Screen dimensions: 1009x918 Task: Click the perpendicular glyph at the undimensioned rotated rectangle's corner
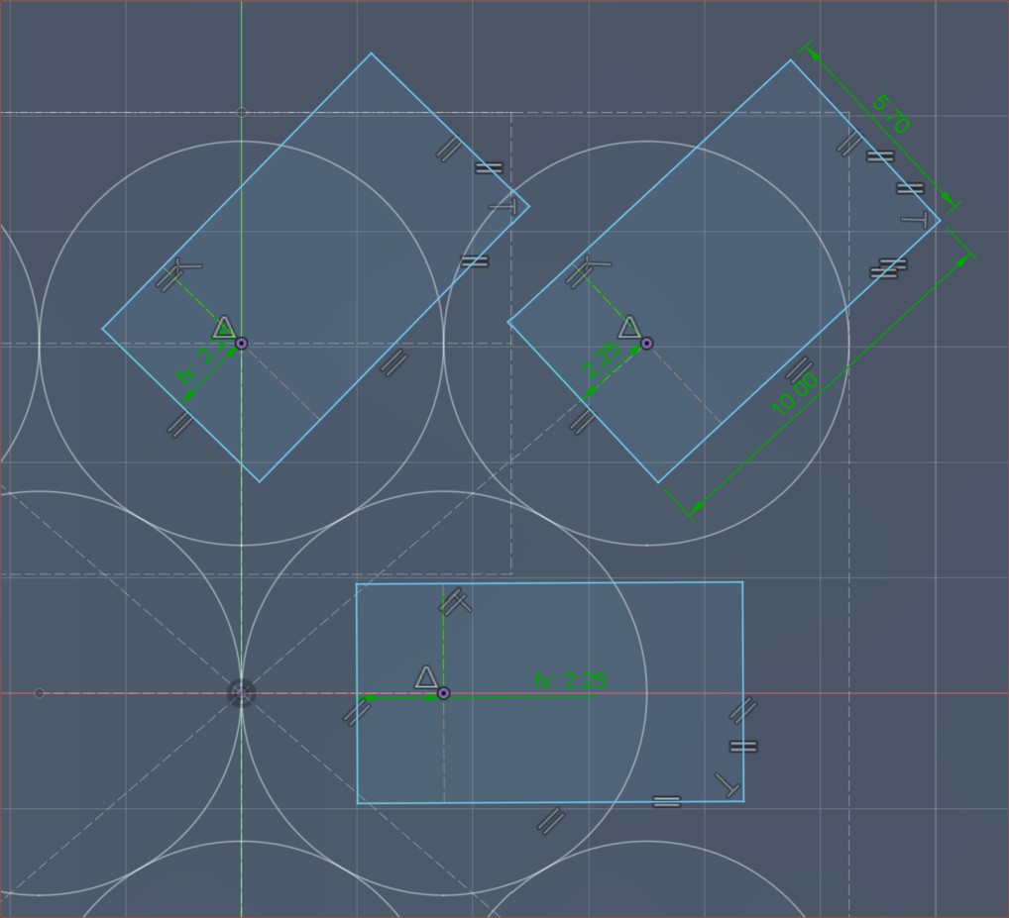[x=504, y=207]
